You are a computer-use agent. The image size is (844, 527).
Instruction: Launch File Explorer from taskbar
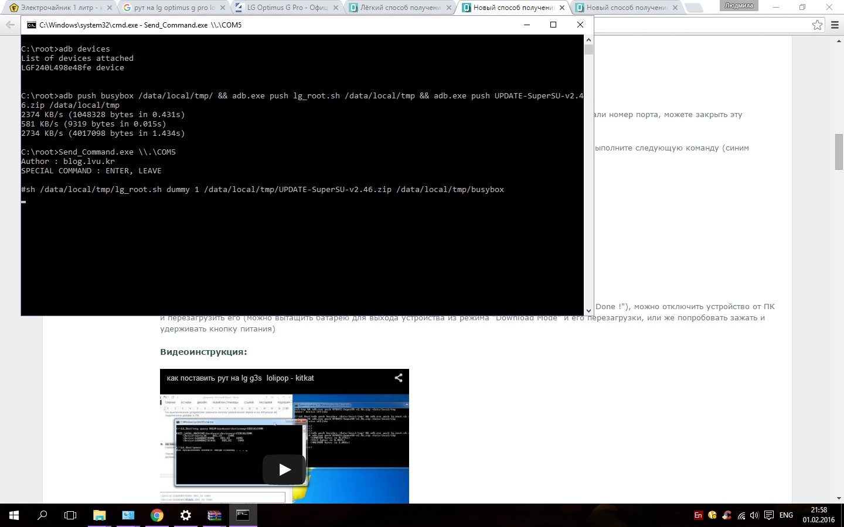point(99,515)
